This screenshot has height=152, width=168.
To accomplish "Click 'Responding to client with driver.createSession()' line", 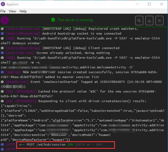I will (x=92, y=101).
